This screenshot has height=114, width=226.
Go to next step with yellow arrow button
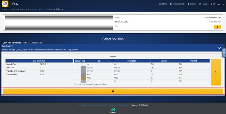(x=216, y=72)
